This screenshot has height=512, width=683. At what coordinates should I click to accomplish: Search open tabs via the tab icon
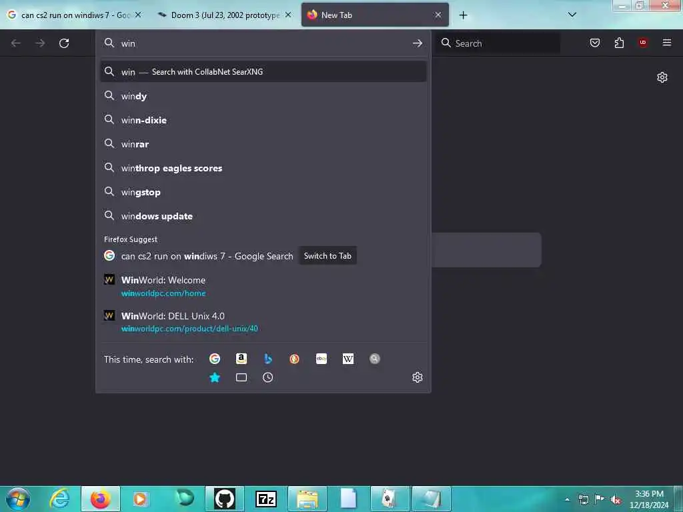pos(241,377)
